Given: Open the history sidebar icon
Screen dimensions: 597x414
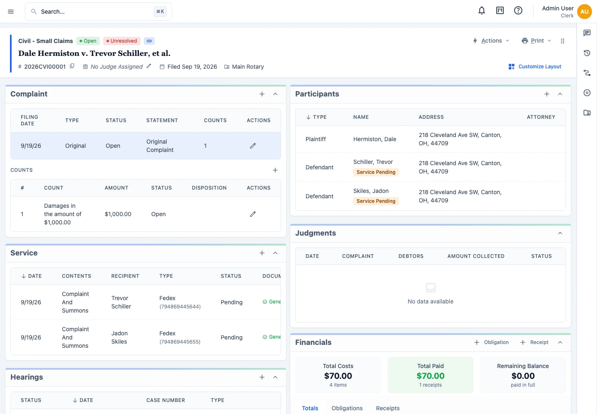Looking at the screenshot, I should 587,53.
